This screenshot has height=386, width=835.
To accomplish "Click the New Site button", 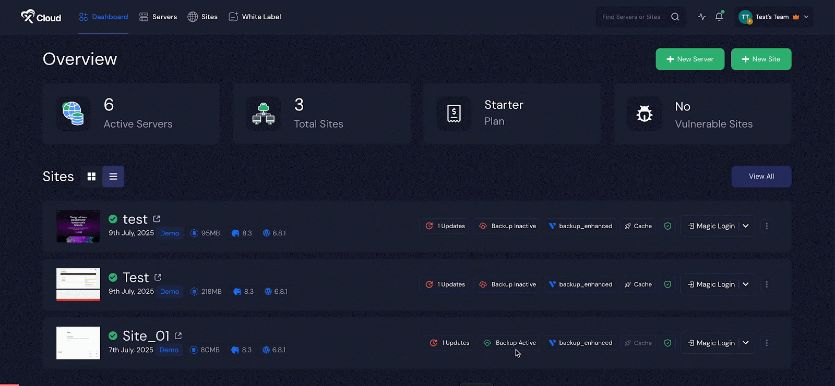I will tap(761, 59).
